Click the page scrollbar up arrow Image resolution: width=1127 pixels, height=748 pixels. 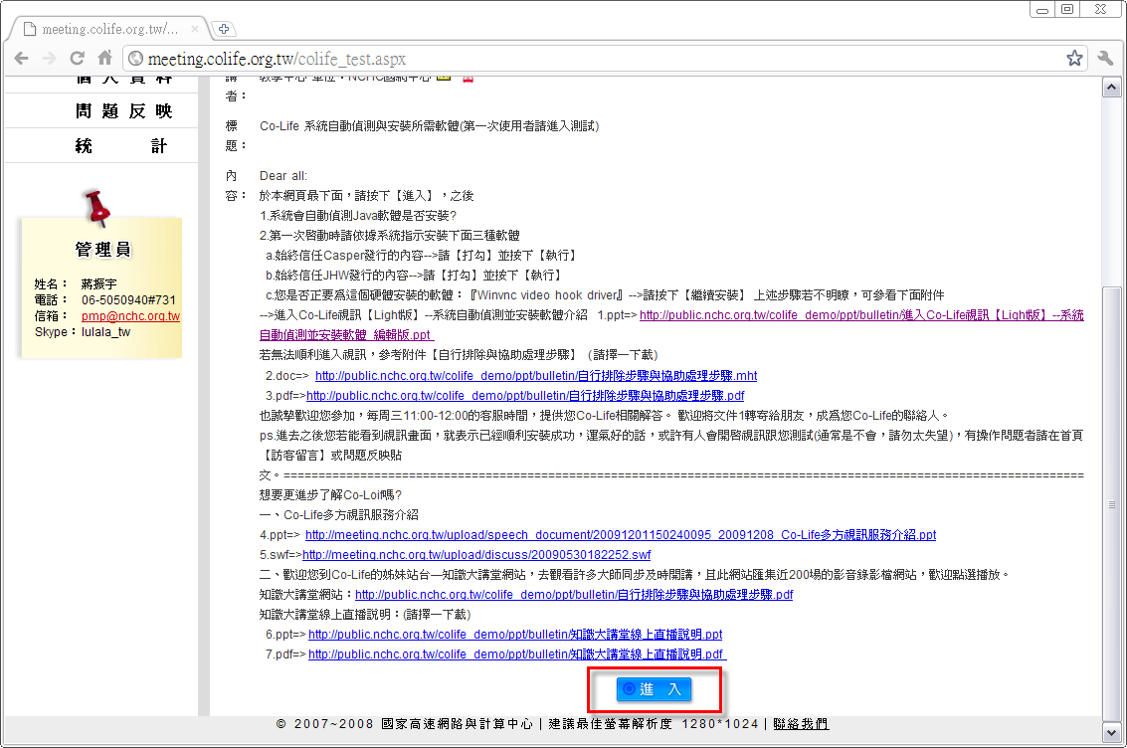coord(1112,88)
